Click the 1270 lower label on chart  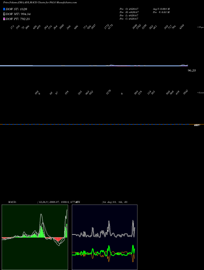click(x=109, y=92)
